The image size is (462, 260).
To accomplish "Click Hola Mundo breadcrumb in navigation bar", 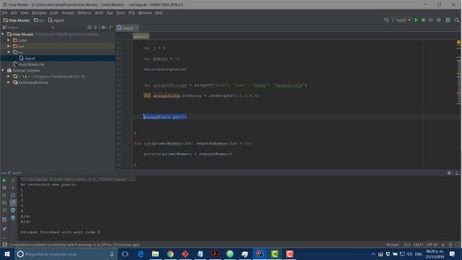I will [x=17, y=20].
